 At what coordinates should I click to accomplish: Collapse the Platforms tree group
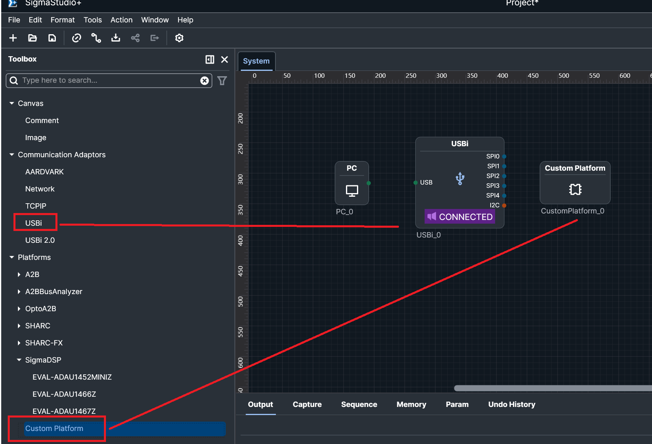click(12, 257)
